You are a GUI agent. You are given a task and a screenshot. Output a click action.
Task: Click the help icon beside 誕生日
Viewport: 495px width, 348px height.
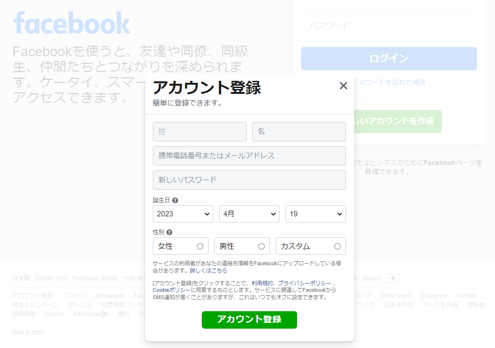point(175,200)
